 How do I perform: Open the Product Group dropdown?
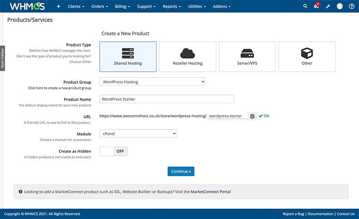153,82
